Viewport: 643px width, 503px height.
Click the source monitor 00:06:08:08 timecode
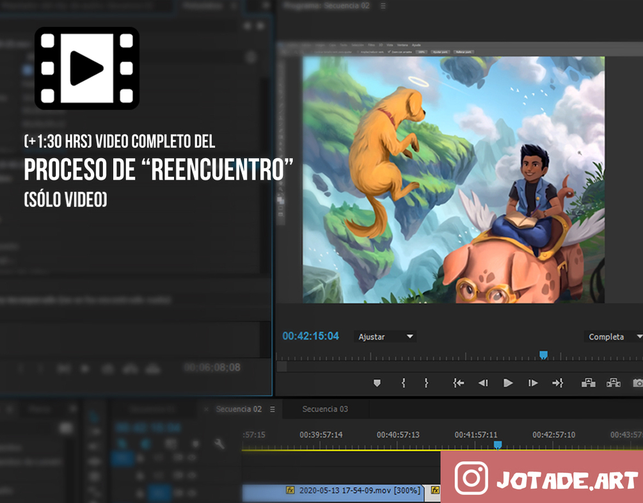pyautogui.click(x=212, y=367)
